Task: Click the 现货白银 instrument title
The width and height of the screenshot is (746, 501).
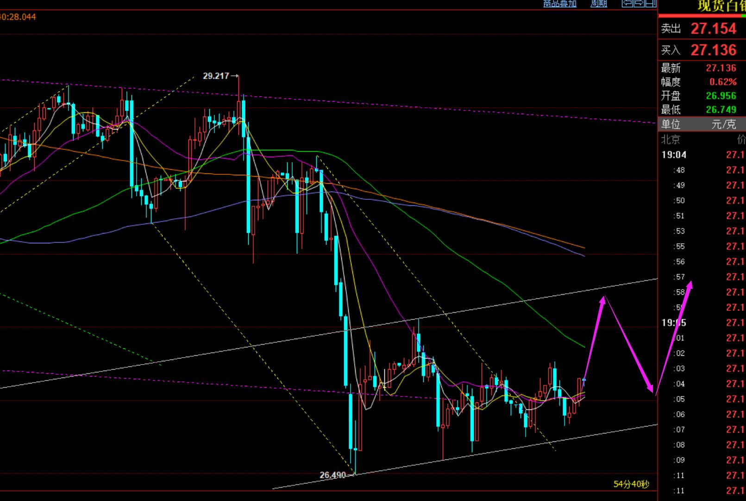Action: 721,6
